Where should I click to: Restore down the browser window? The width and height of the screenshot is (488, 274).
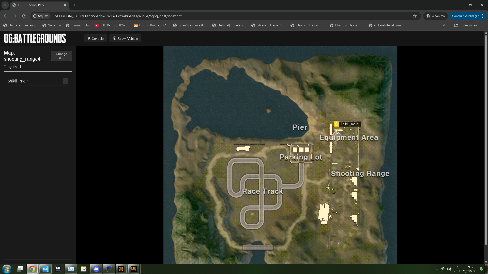tap(470, 5)
